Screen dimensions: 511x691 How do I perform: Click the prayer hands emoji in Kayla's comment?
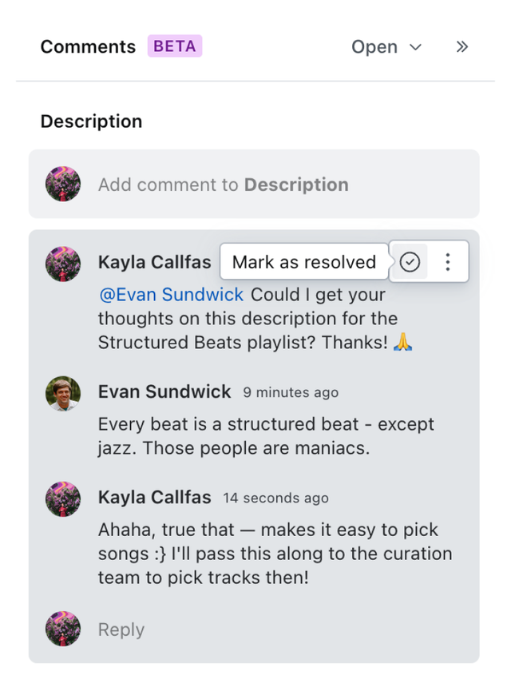click(x=402, y=343)
